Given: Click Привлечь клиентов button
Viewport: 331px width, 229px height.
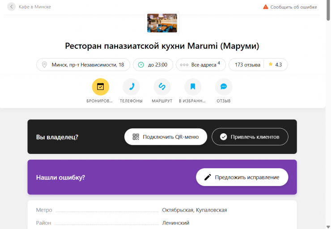Looking at the screenshot, I should coord(250,137).
